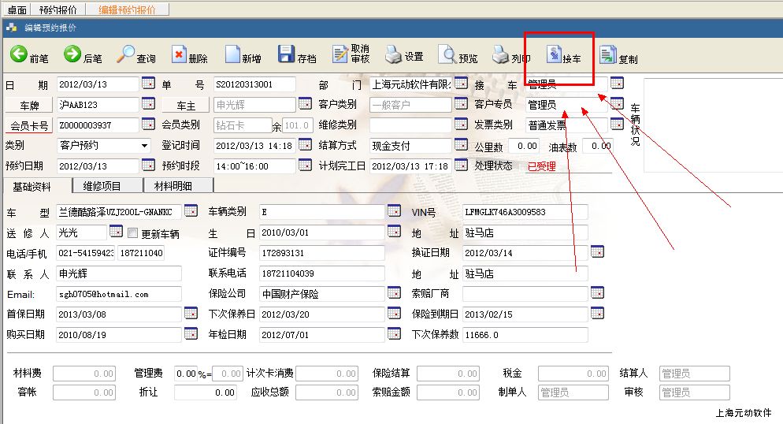Open the 查询 search magnifier tool
783x424 pixels.
click(126, 54)
